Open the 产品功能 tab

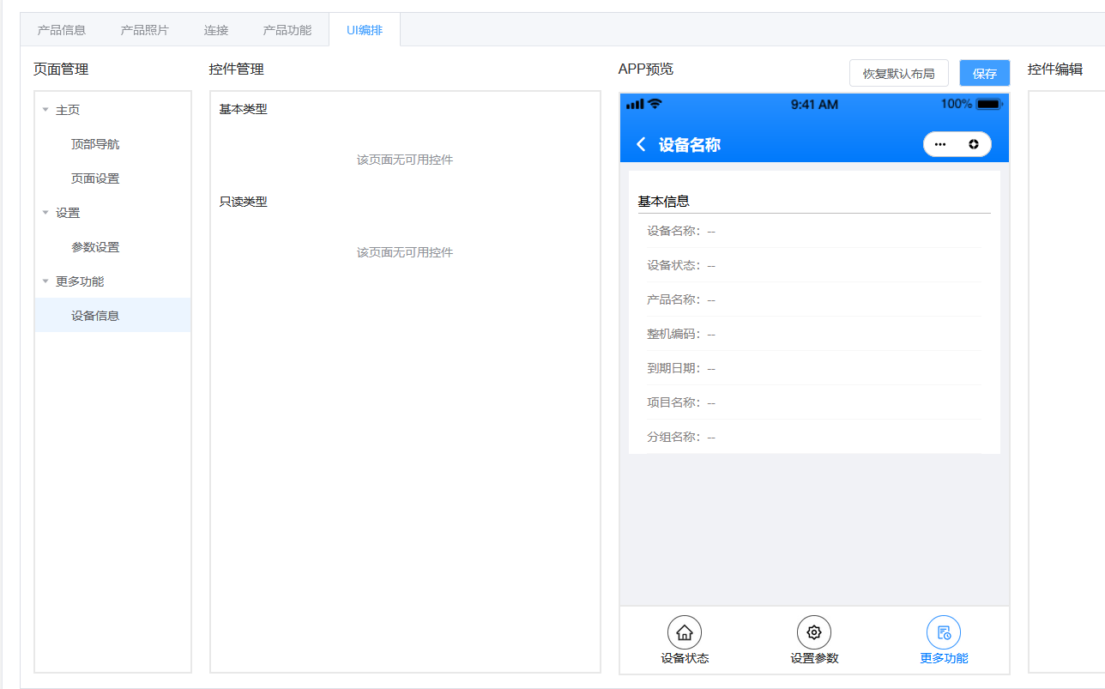pyautogui.click(x=287, y=30)
